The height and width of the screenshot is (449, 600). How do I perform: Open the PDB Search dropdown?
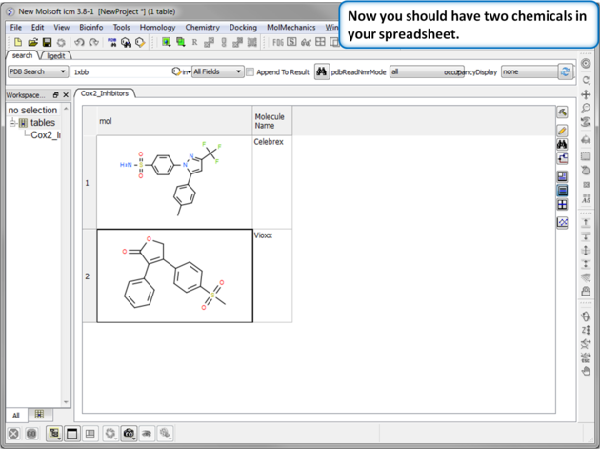point(37,71)
